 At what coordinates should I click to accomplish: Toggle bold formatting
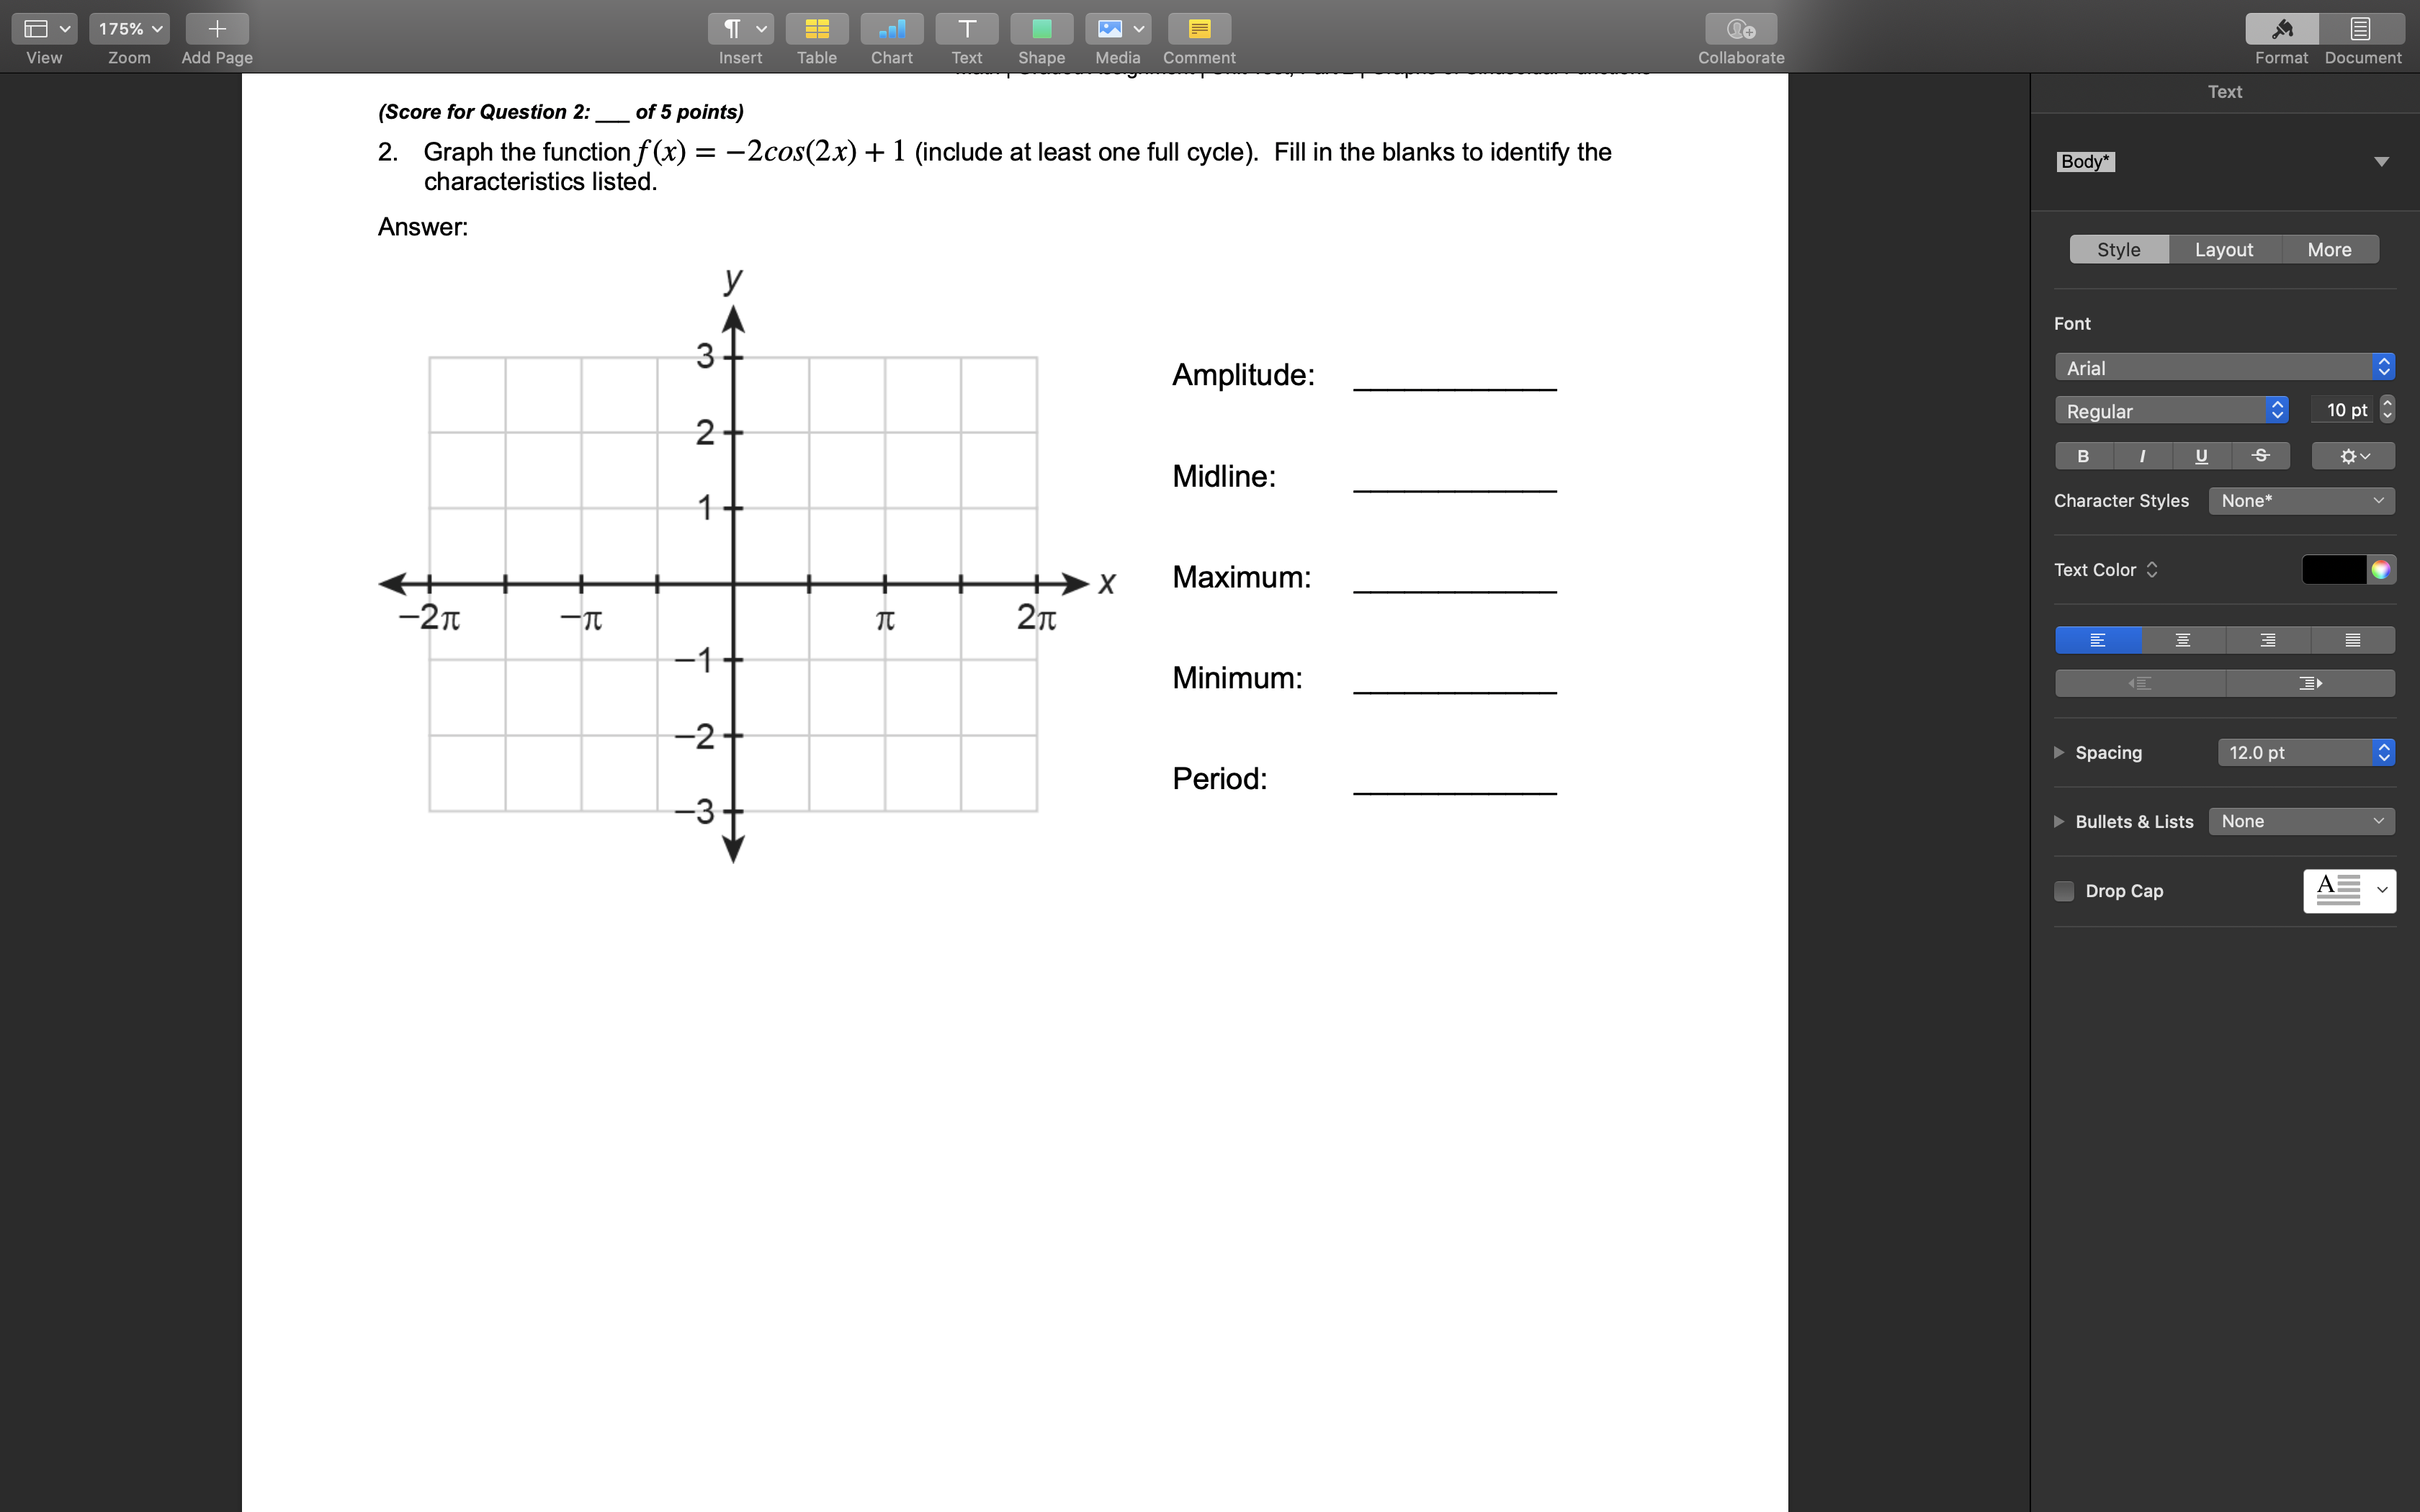point(2083,456)
